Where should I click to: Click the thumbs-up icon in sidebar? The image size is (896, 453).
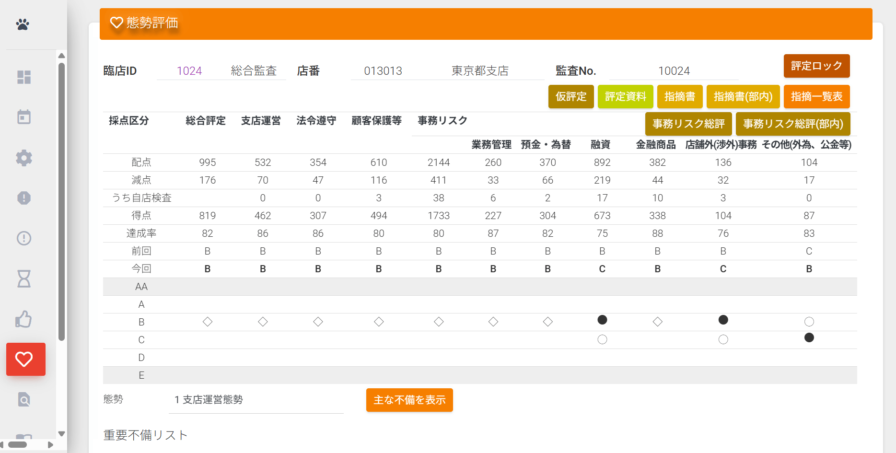(x=24, y=319)
